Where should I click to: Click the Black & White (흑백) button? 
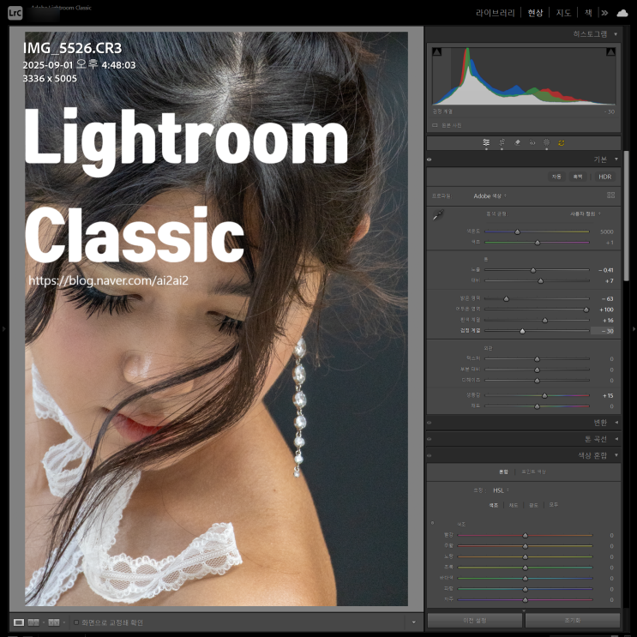pos(577,177)
